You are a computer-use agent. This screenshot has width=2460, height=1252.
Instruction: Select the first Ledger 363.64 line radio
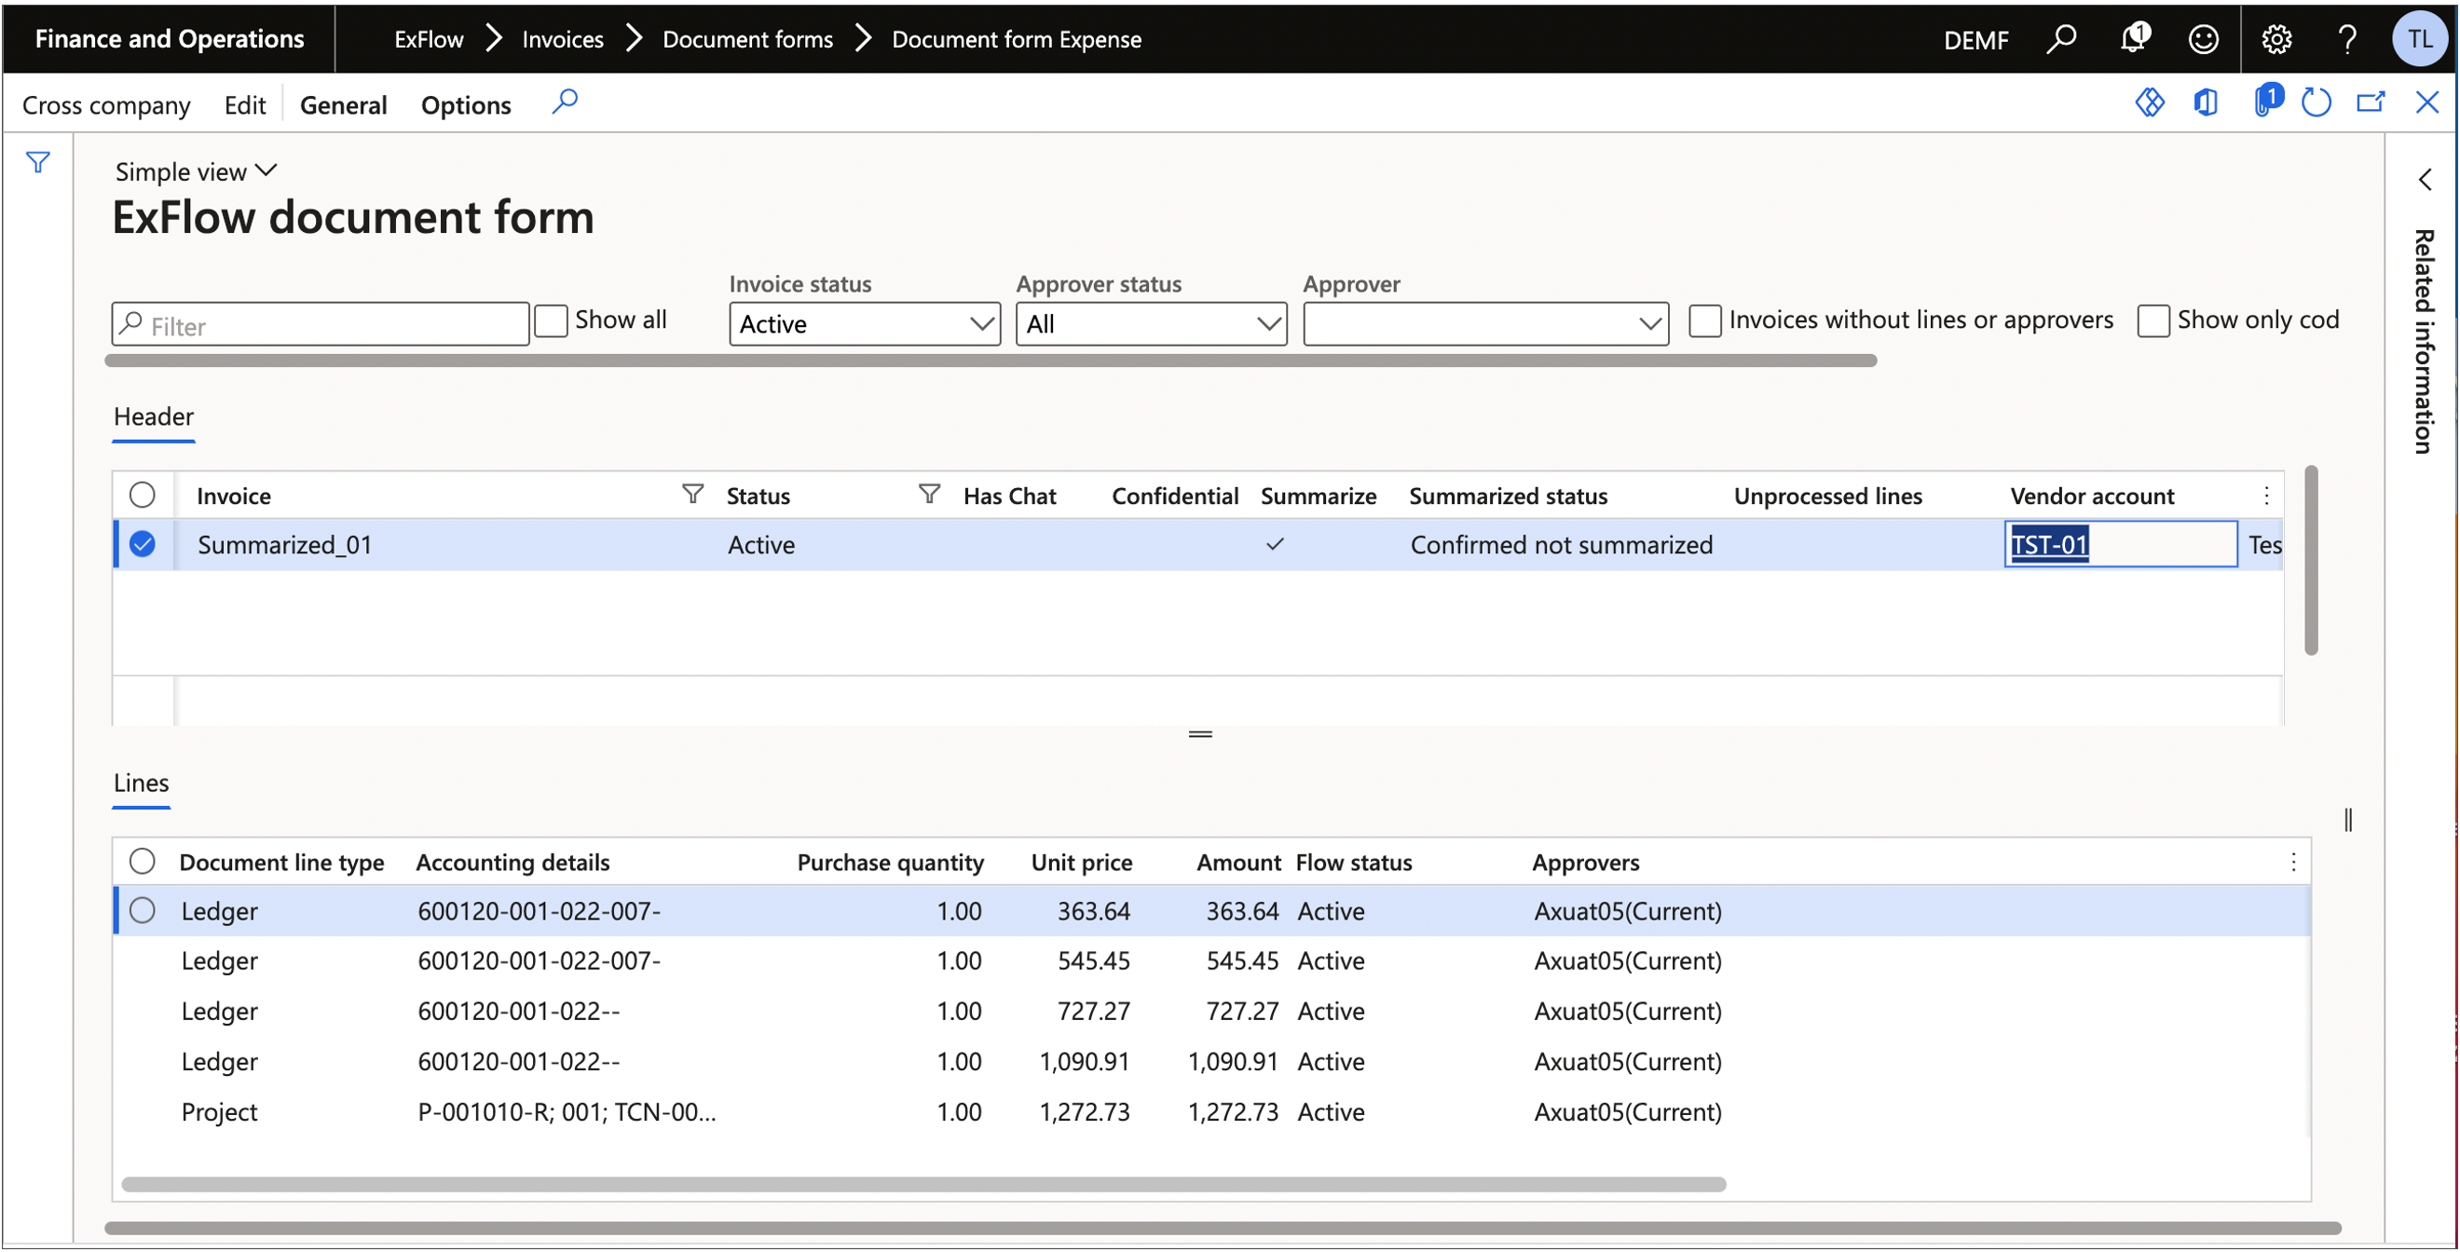pos(143,912)
